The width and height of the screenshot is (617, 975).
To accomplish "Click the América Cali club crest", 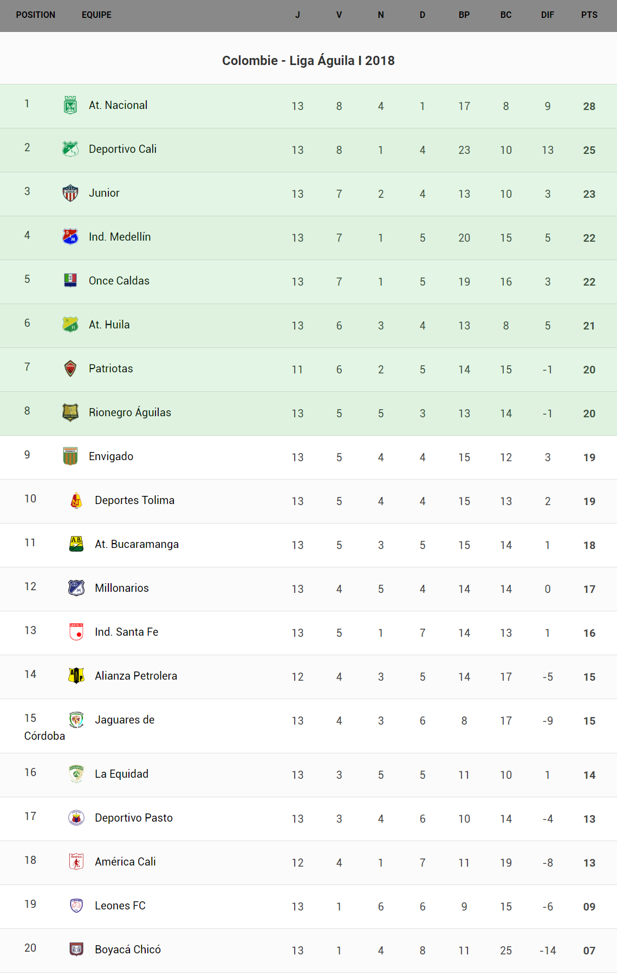I will [x=76, y=862].
